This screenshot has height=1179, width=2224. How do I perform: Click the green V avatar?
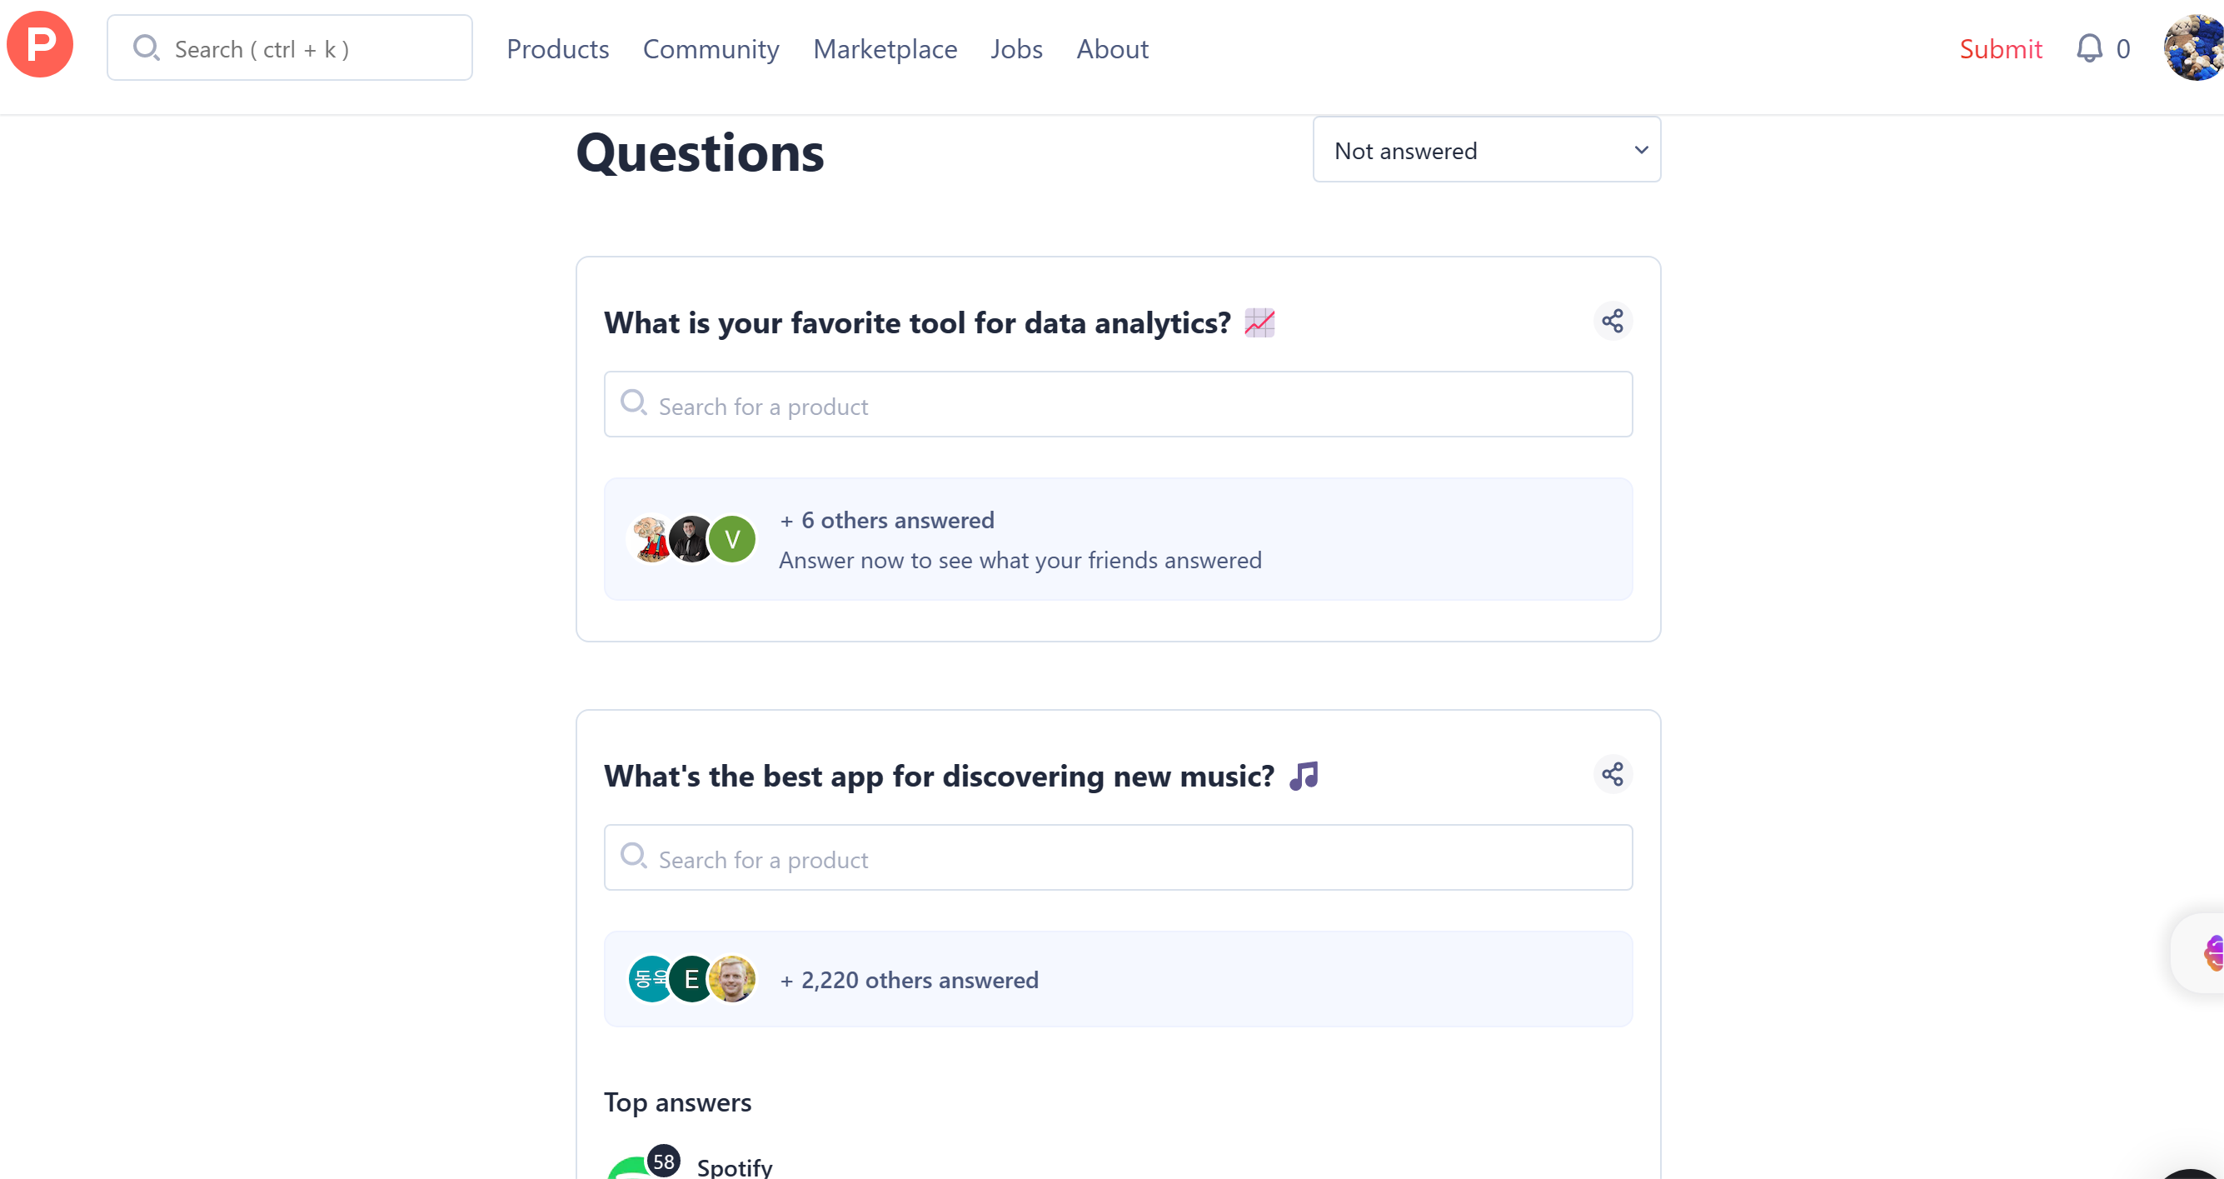pos(732,540)
